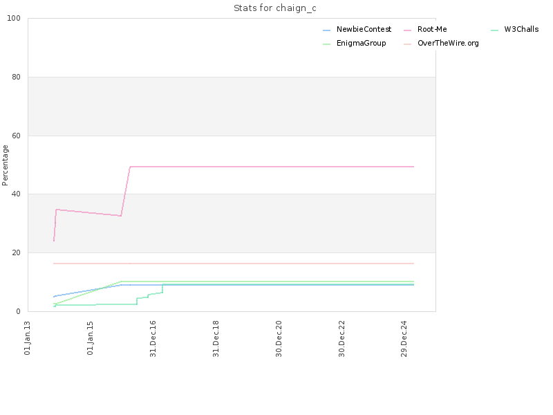Screen dimensions: 553x415
Task: Click the 100 y-axis tick label
Action: click(14, 18)
